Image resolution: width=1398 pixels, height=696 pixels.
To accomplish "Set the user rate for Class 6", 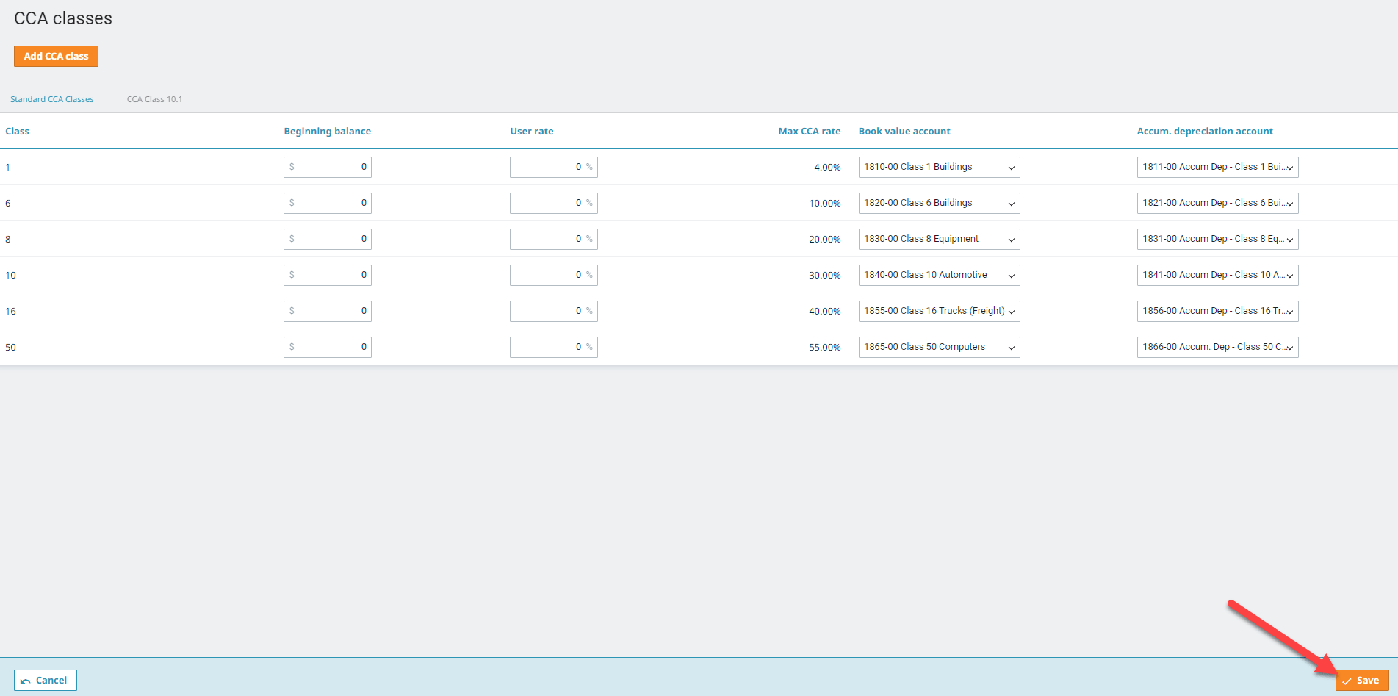I will click(x=554, y=203).
